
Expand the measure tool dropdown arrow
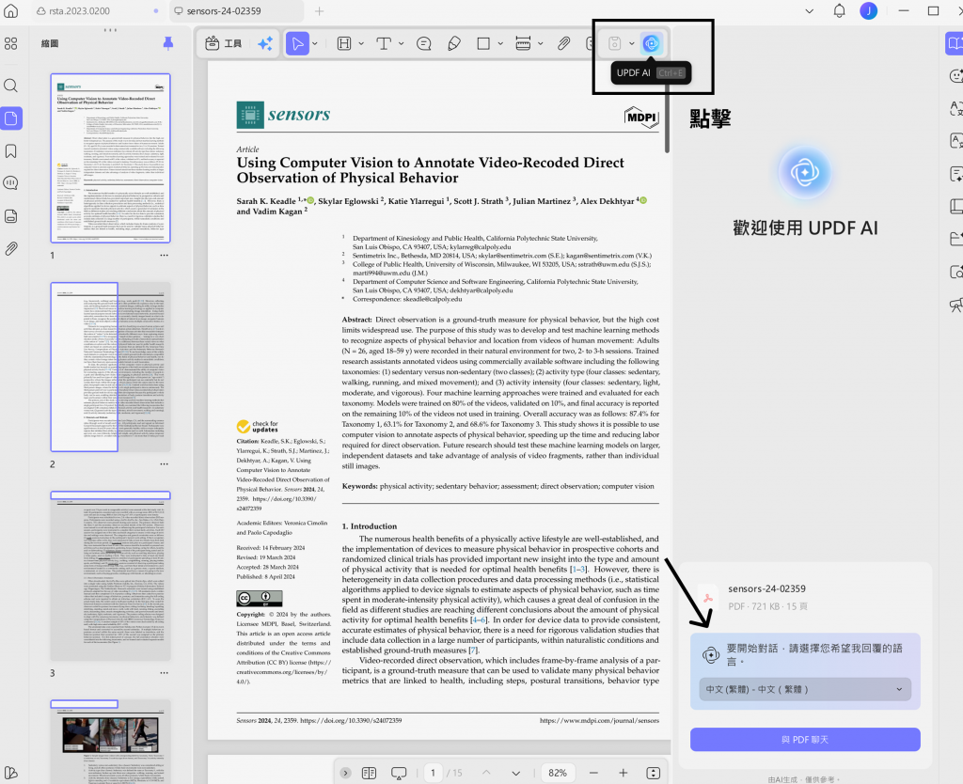(541, 43)
